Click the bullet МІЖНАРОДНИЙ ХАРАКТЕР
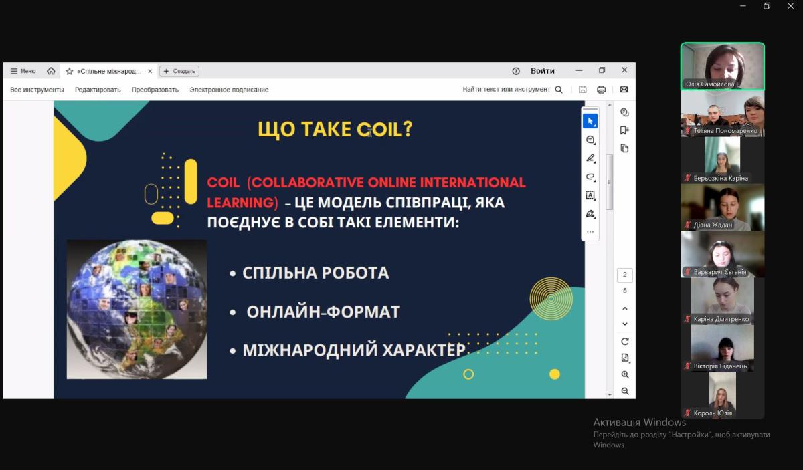 (x=354, y=350)
